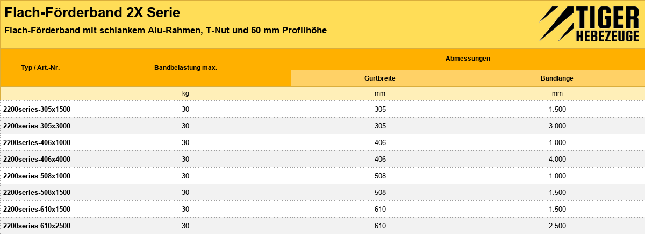Screen dimensions: 645x238
Task: Click the Flach-Förderband 2X Serie title
Action: 92,11
